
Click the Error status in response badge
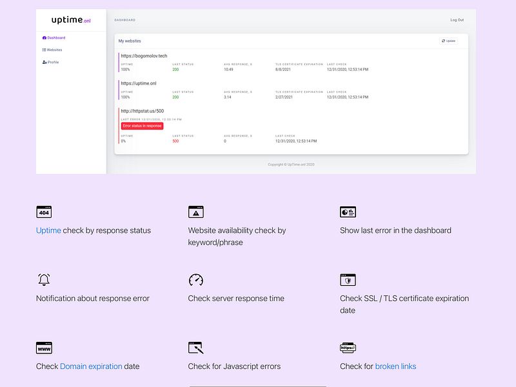pyautogui.click(x=142, y=126)
